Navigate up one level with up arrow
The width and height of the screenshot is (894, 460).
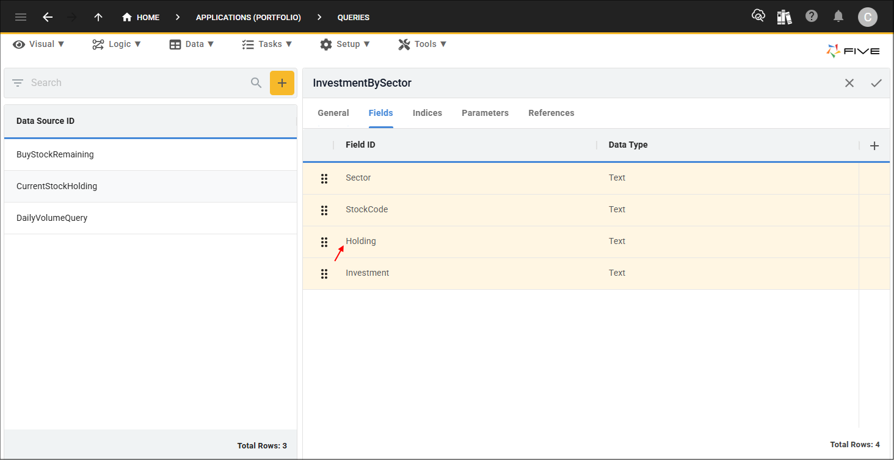pos(98,17)
